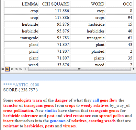Click the light blue bar above the article
This screenshot has height=130, width=136.
(68, 77)
